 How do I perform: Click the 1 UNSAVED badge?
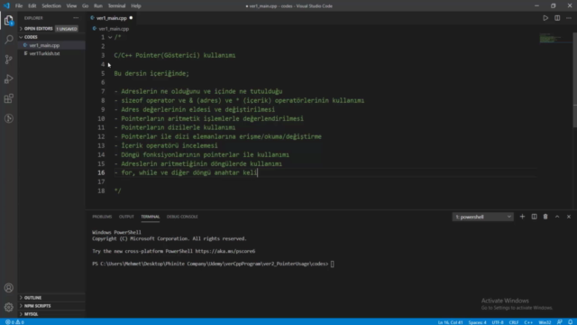coord(67,29)
